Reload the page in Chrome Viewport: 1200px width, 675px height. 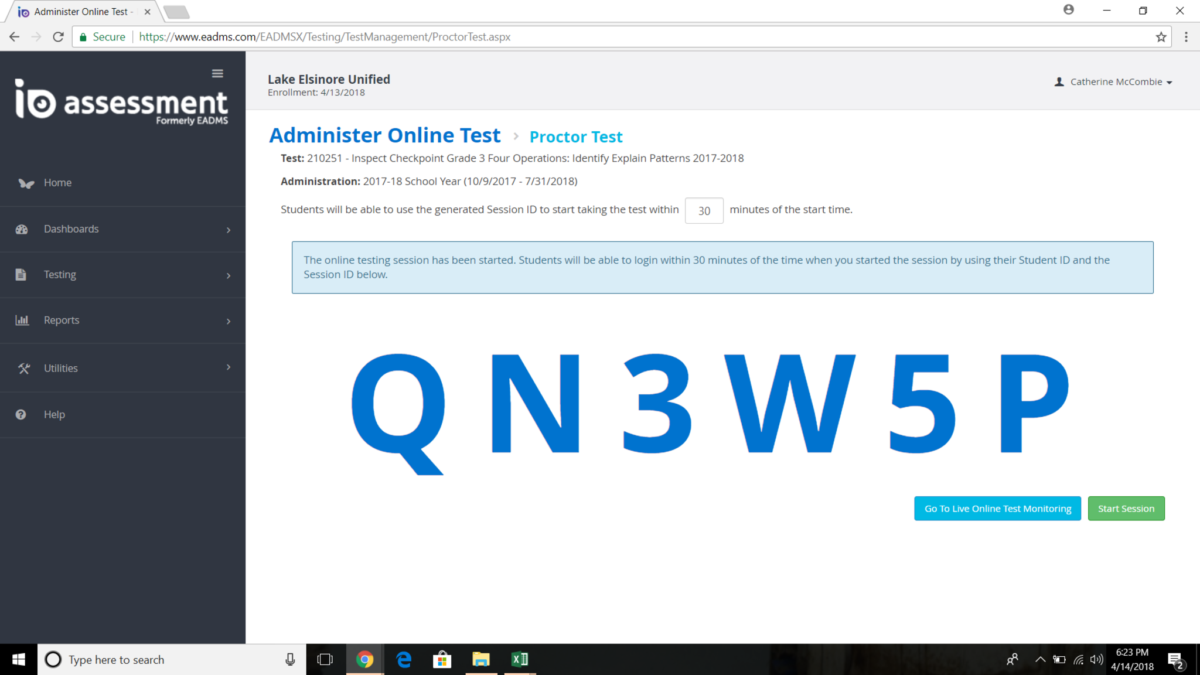point(58,37)
